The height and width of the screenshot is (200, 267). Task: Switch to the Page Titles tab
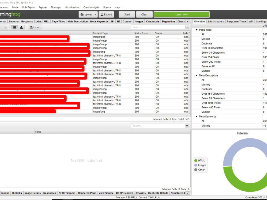pyautogui.click(x=58, y=21)
